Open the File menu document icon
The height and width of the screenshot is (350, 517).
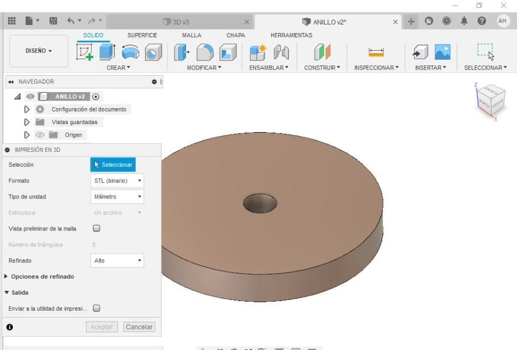pos(30,21)
